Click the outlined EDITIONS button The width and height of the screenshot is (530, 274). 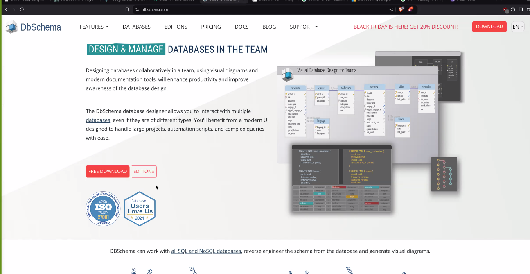[144, 172]
